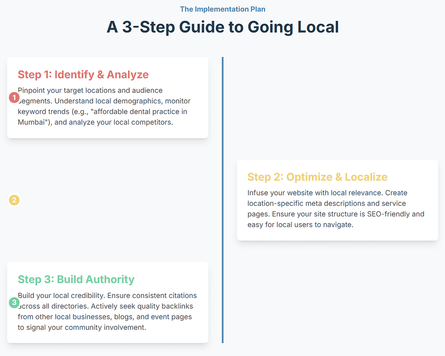Select the 'Step 2: Optimize & Localize' heading

[317, 177]
